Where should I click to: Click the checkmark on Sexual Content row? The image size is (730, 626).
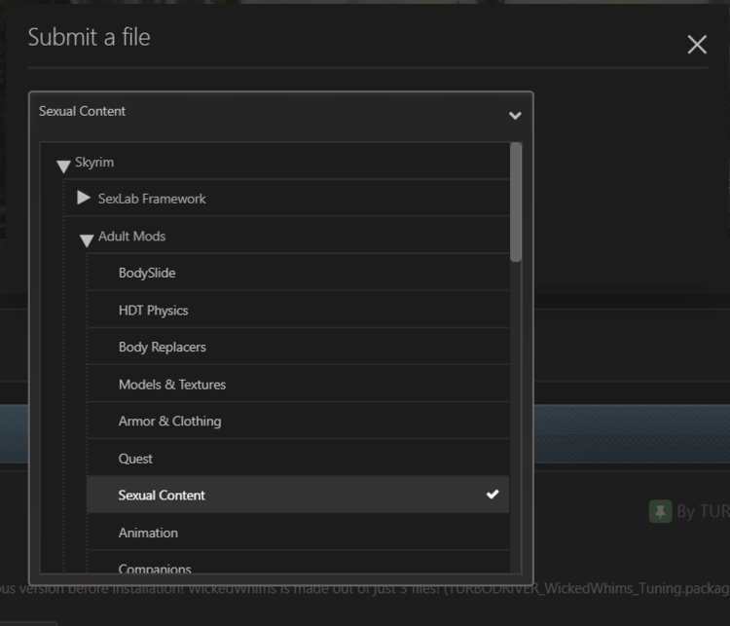tap(493, 495)
